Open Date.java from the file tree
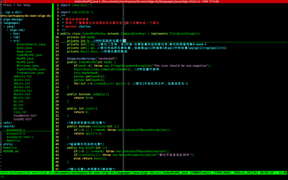 pos(24,48)
